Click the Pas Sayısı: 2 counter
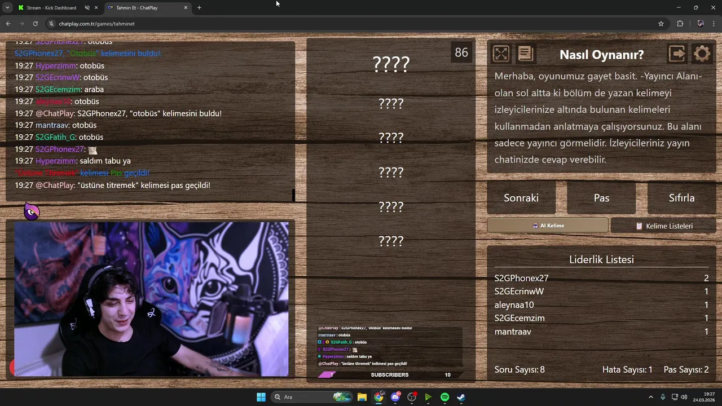This screenshot has width=722, height=406. (x=686, y=370)
